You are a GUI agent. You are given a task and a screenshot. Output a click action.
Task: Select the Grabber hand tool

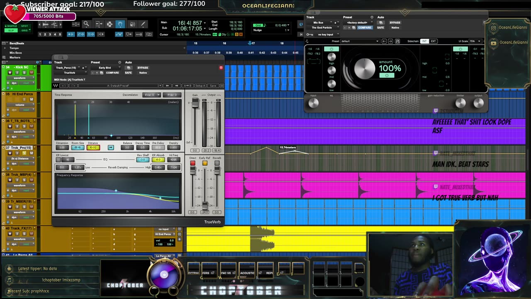pos(120,24)
